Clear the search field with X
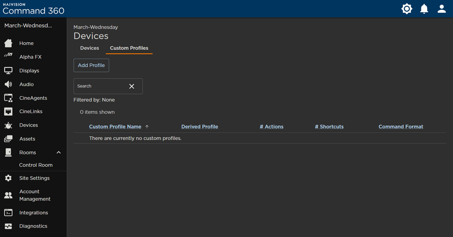453x237 pixels. pos(131,86)
